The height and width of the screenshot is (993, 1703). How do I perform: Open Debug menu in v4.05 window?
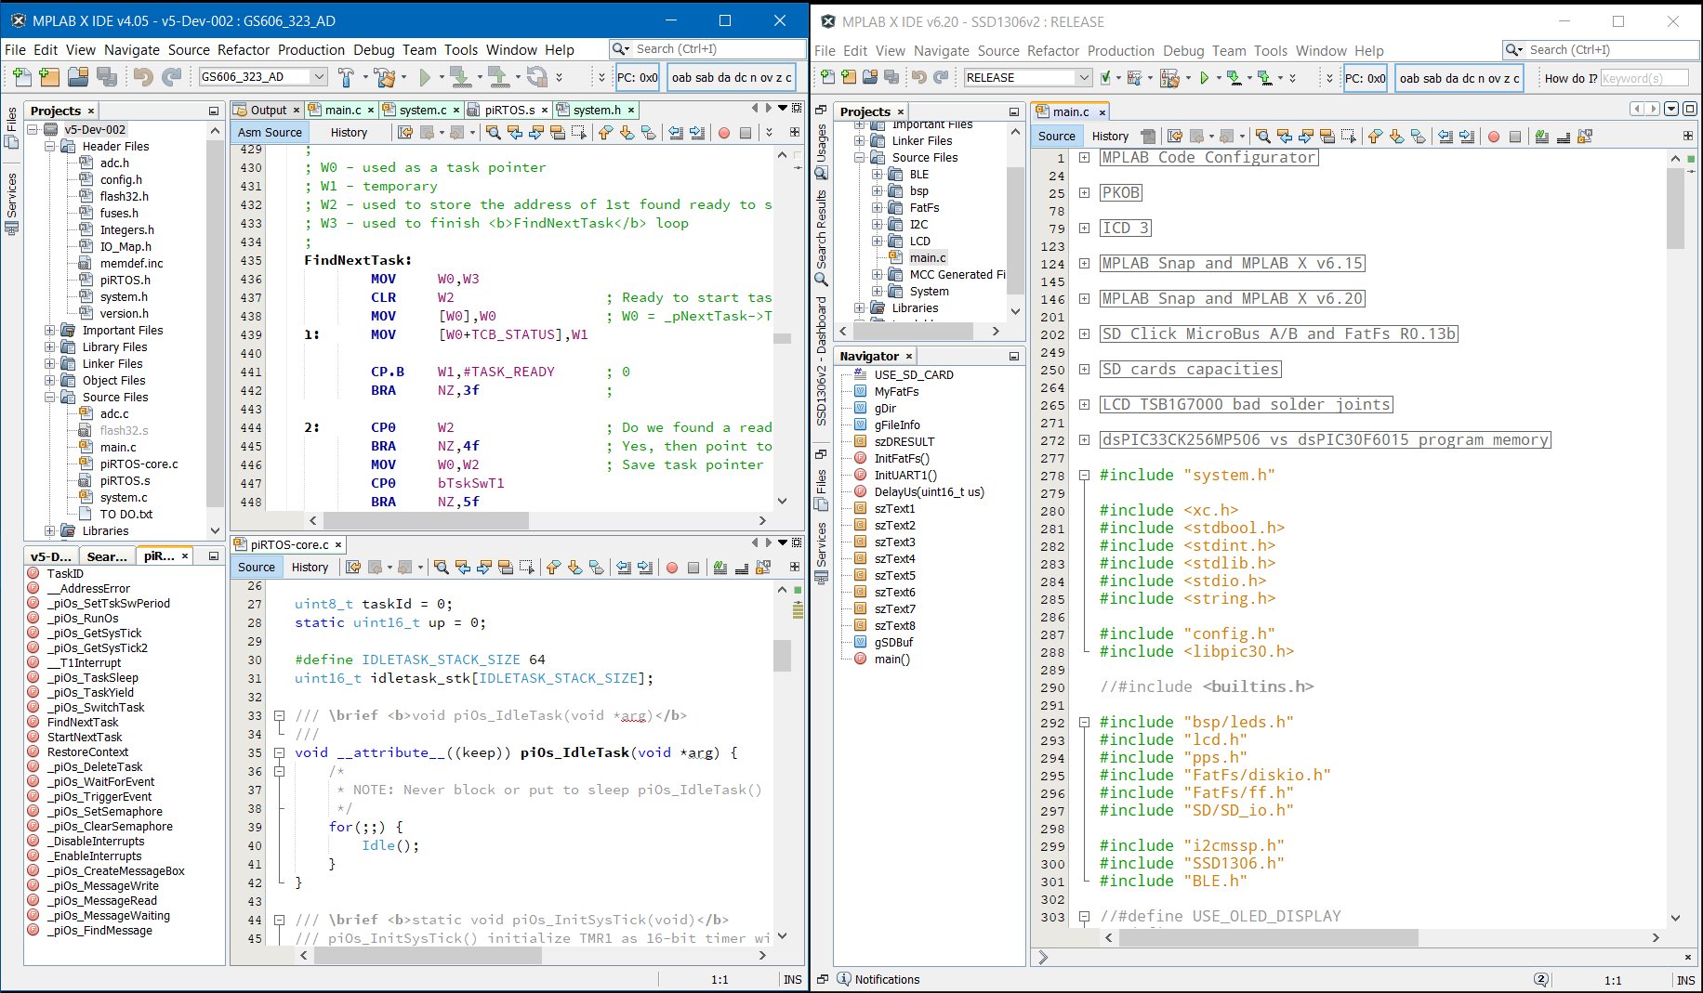(374, 50)
